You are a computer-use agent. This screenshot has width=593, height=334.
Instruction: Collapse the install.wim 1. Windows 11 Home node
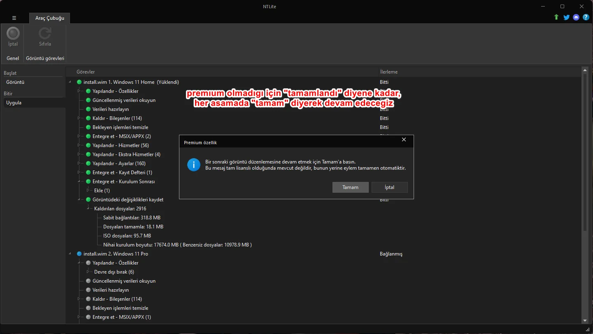pyautogui.click(x=70, y=82)
